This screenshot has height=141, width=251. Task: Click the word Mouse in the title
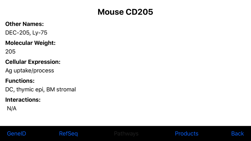(111, 12)
